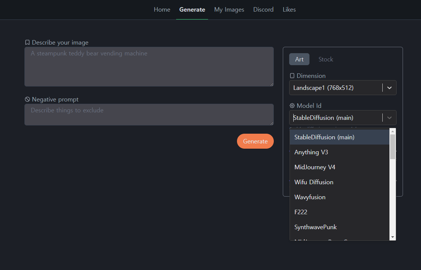
Task: Open the Likes page
Action: (x=289, y=10)
